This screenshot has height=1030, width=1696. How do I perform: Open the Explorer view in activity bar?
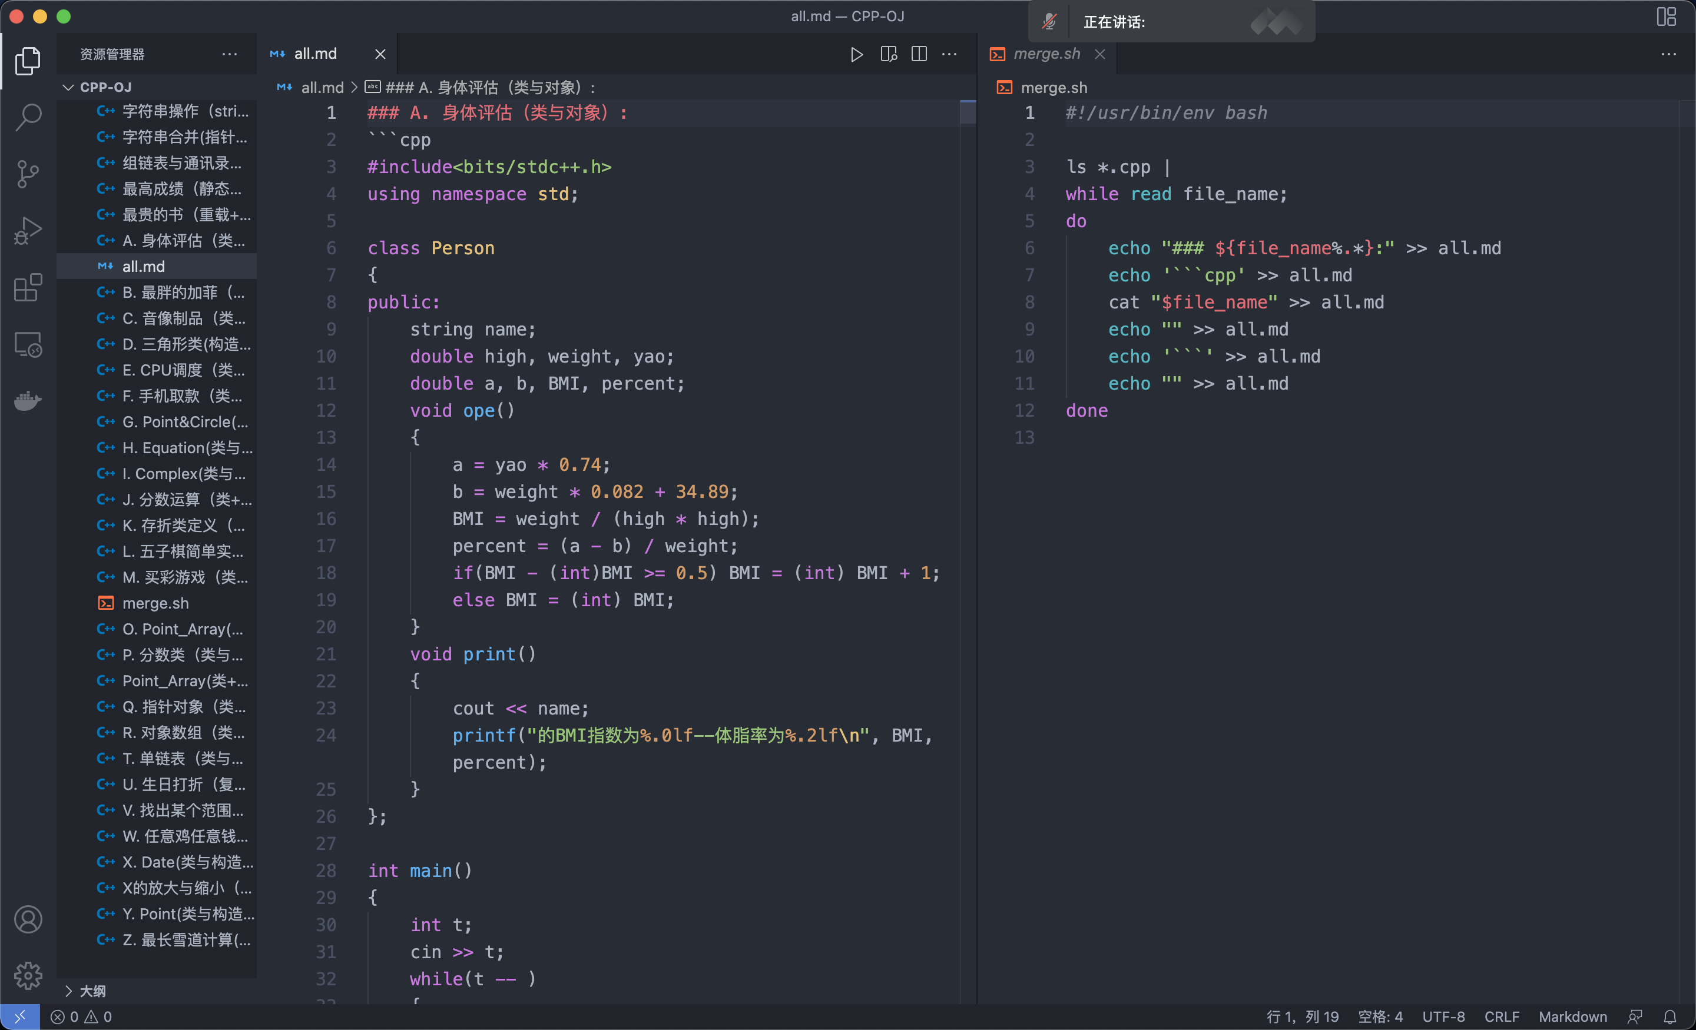[x=28, y=61]
